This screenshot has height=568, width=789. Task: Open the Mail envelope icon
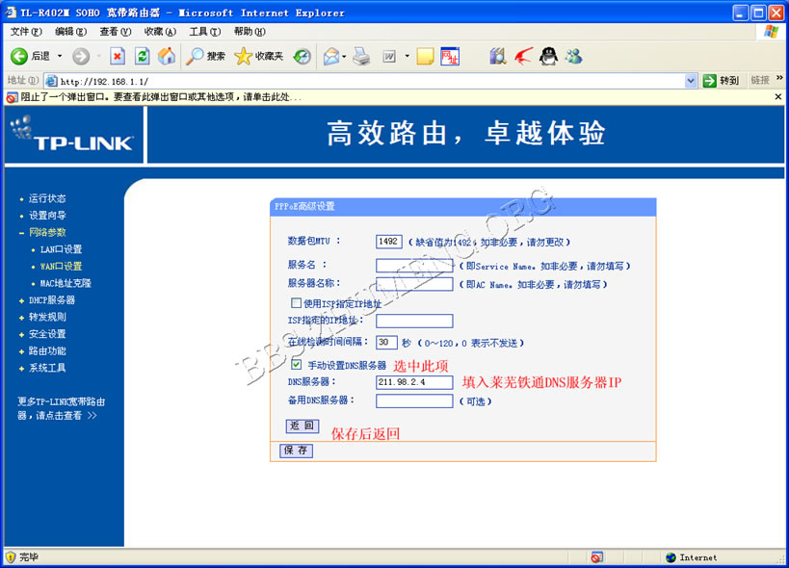[331, 56]
